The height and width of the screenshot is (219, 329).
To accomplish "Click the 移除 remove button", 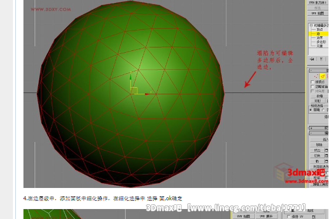I will (319, 145).
